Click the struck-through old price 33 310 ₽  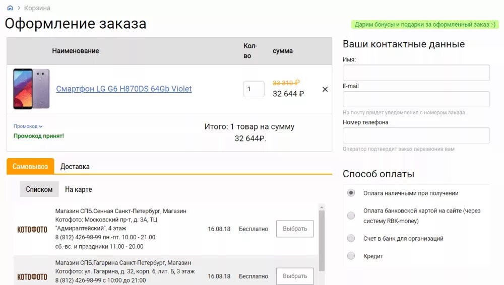point(286,83)
